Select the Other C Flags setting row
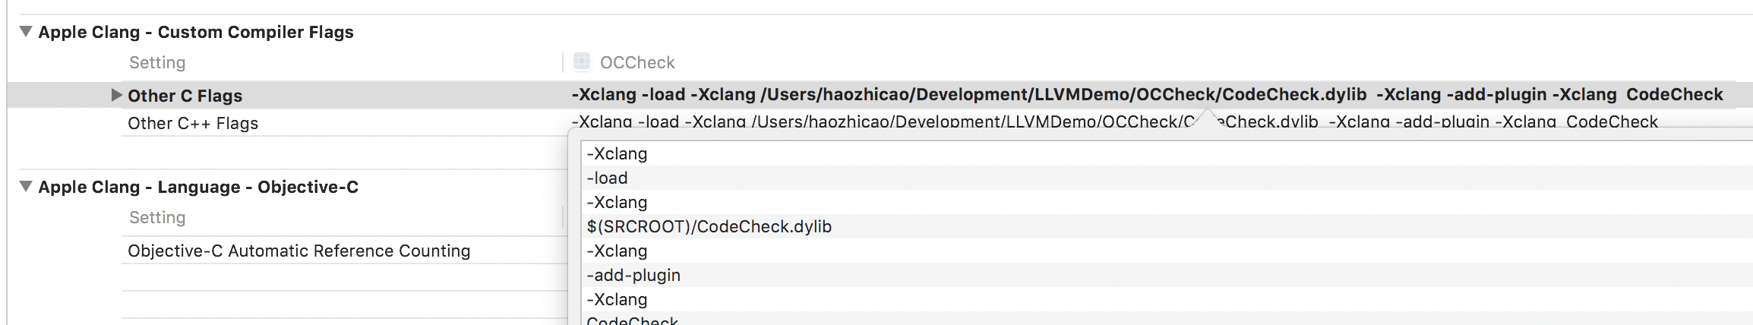 click(x=185, y=96)
